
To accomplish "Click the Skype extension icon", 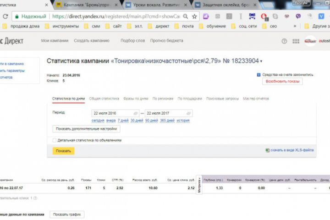I will [275, 16].
